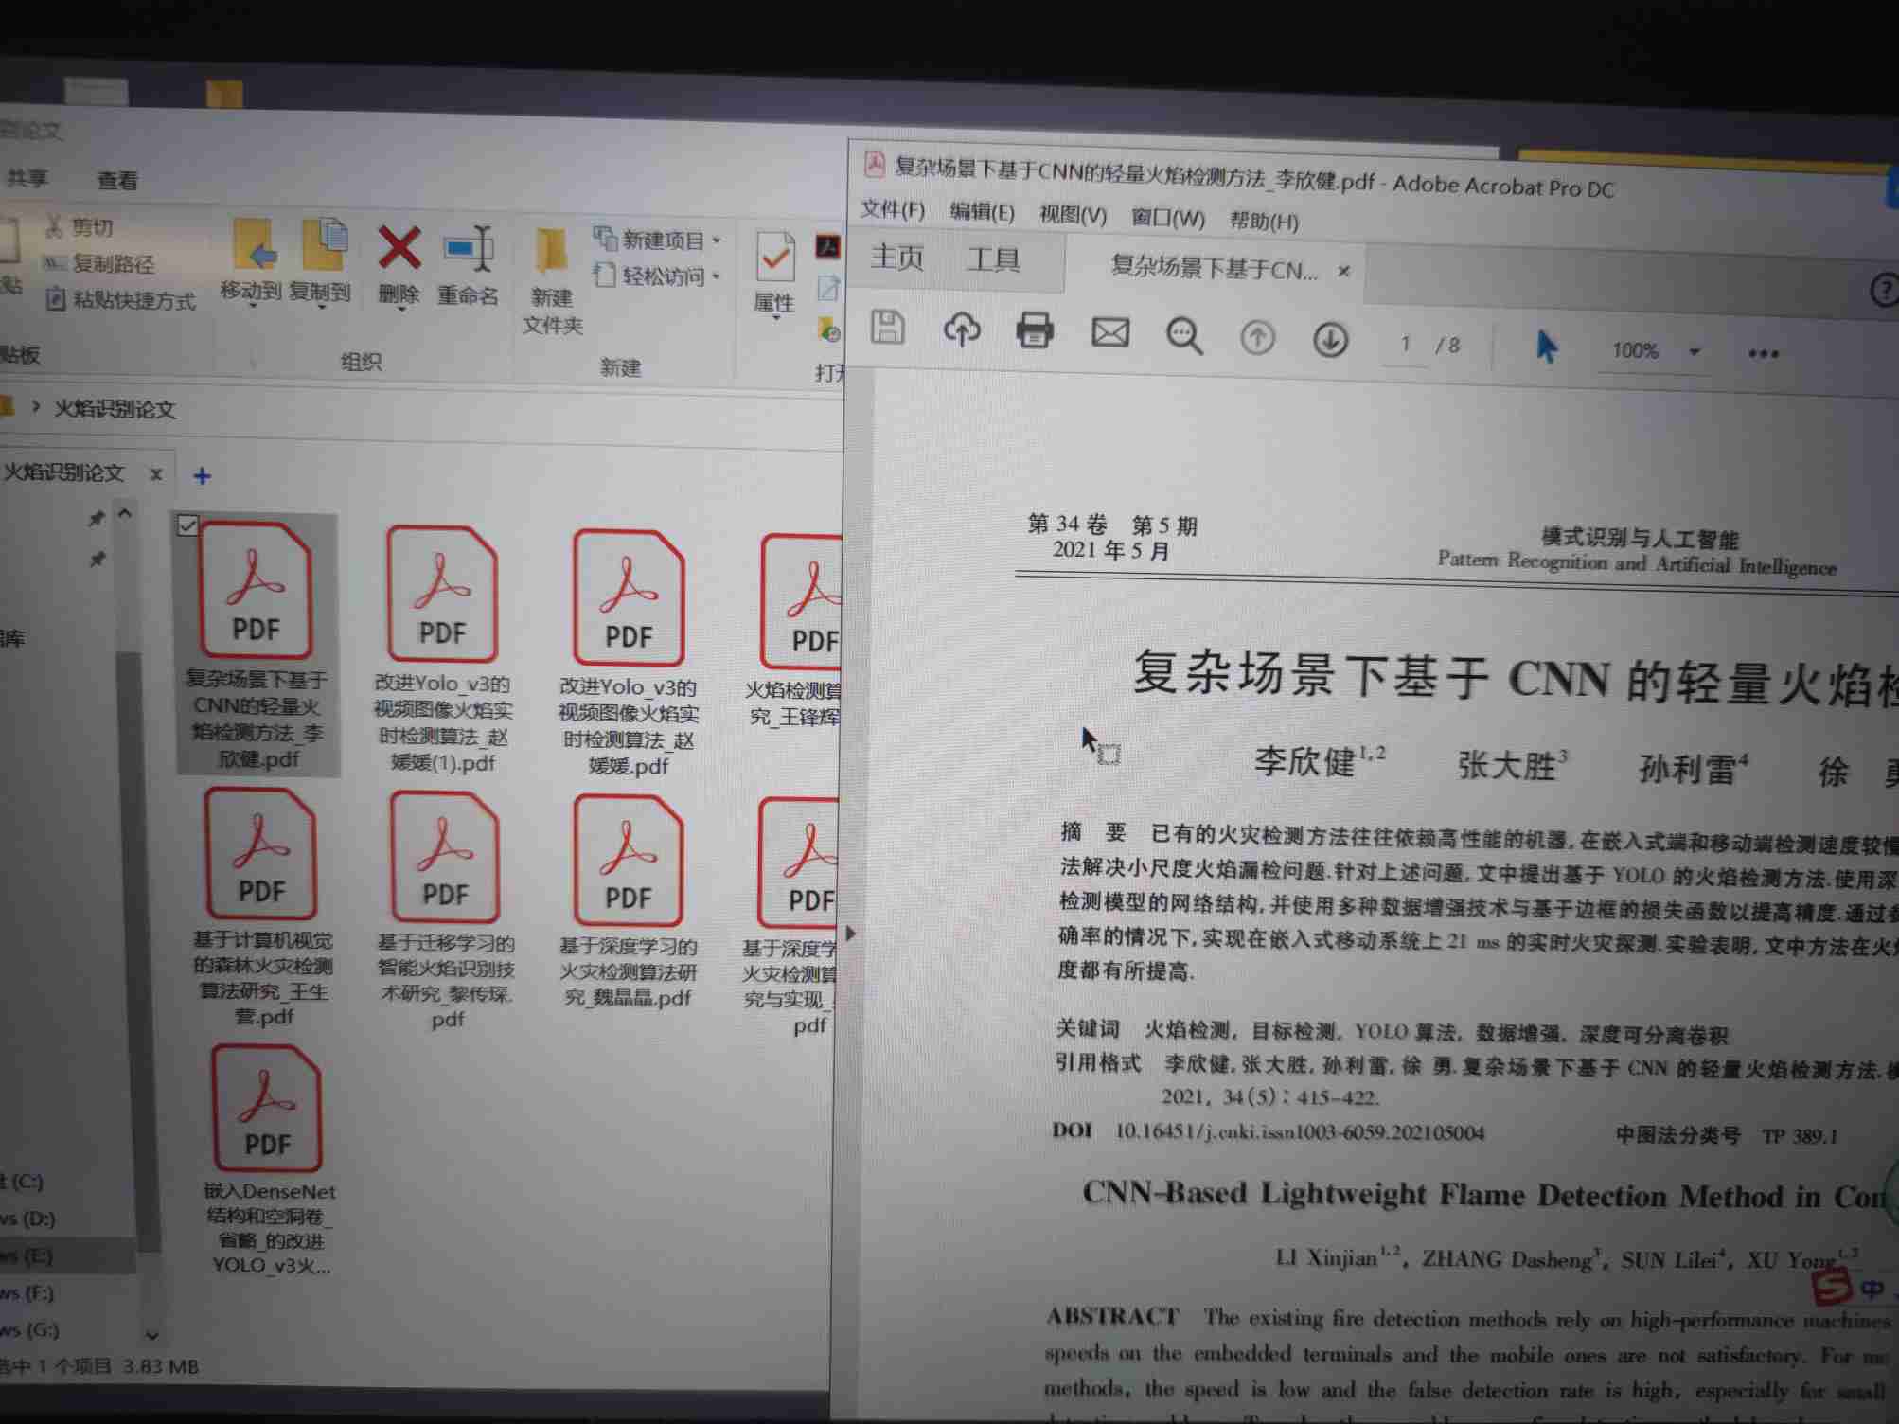The height and width of the screenshot is (1424, 1899).
Task: Expand the 新建项目 dropdown
Action: click(717, 240)
